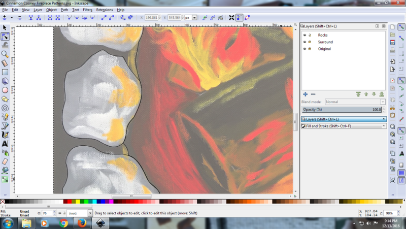
Task: Select the Measure tool
Action: (x=5, y=63)
